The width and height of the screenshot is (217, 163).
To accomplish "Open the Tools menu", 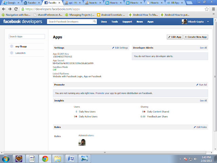I will [x=115, y=22].
